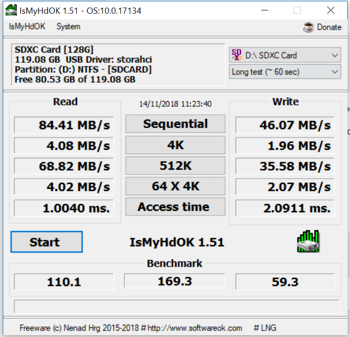The image size is (350, 337).
Task: Select the 1.0040 ms read access time
Action: [64, 208]
